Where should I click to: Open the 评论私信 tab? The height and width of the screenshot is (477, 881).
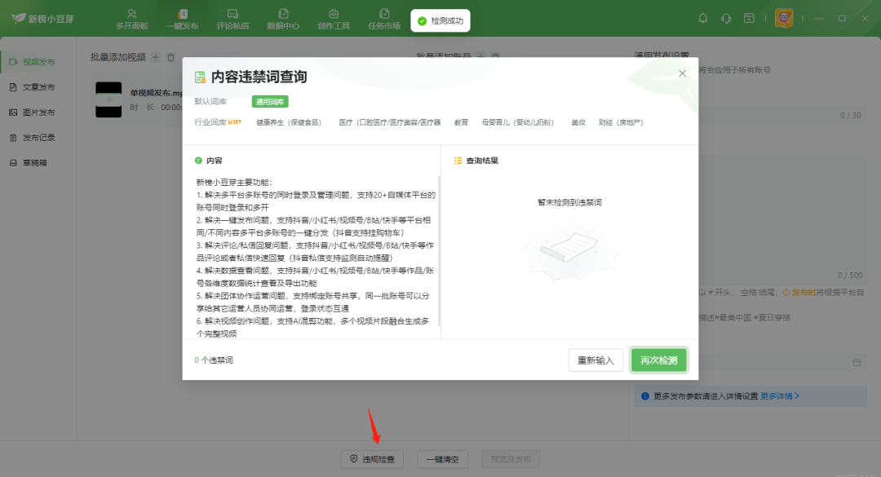[232, 19]
